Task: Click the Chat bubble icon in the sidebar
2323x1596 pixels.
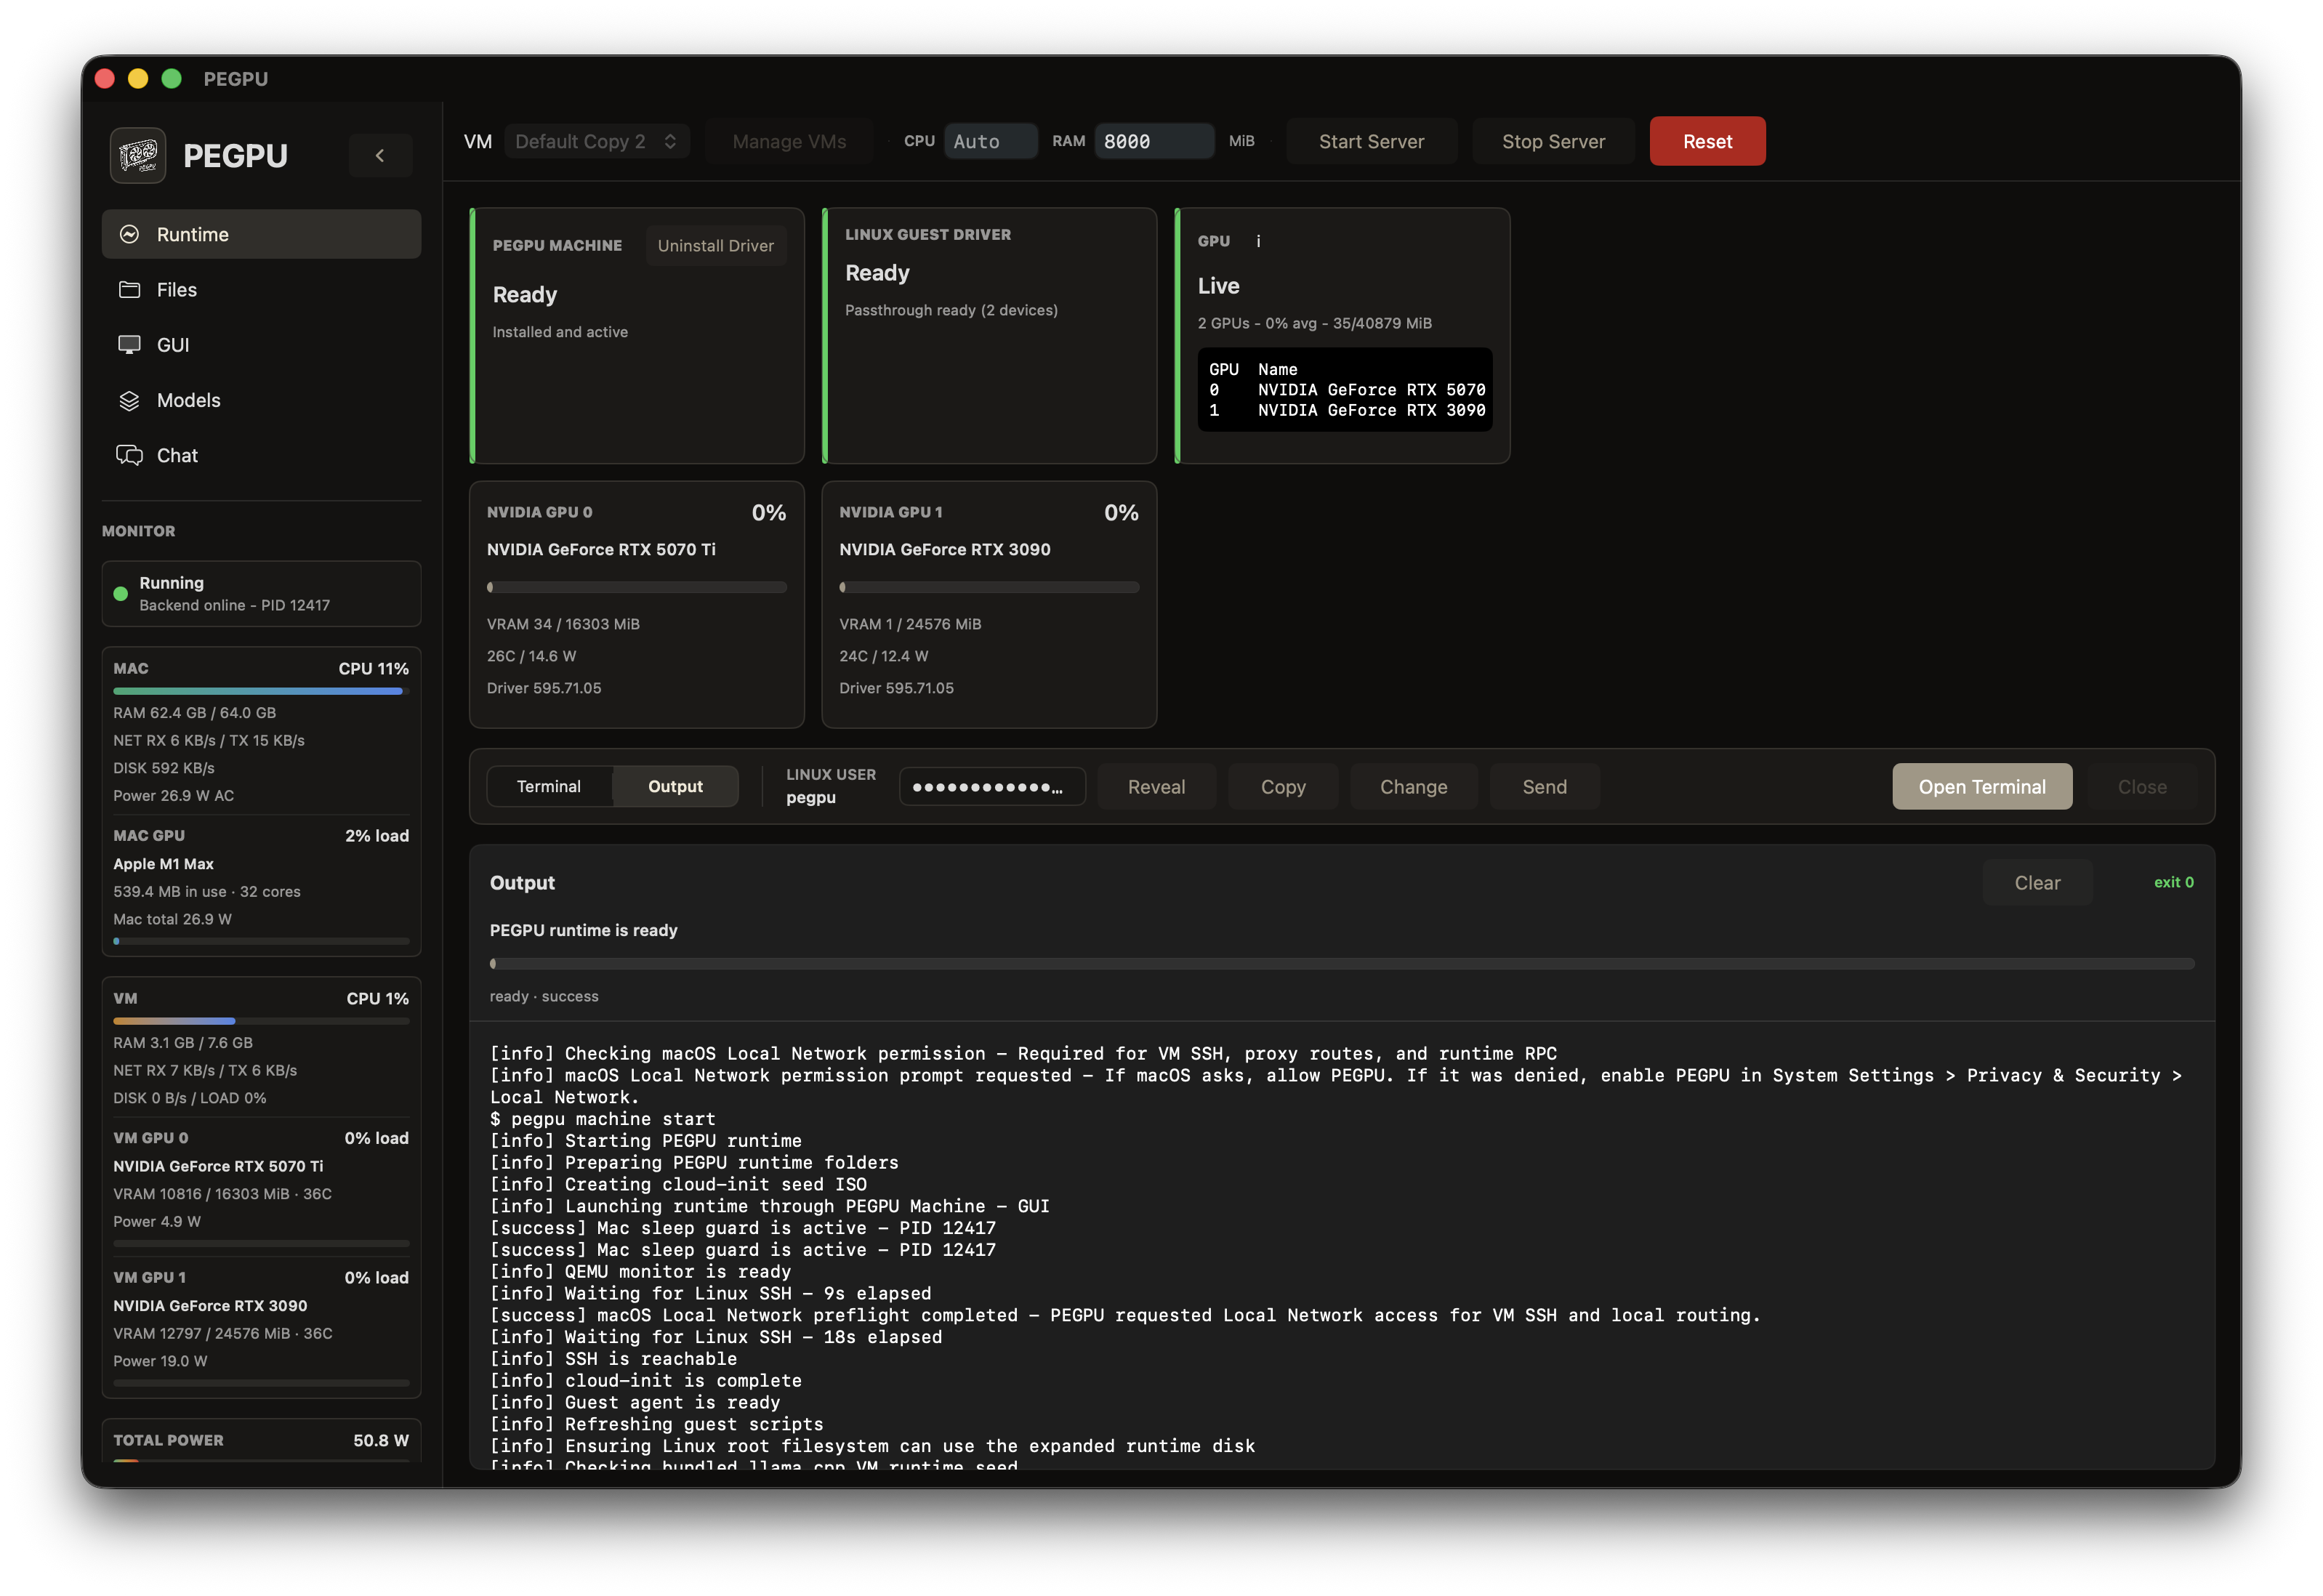Action: coord(129,455)
